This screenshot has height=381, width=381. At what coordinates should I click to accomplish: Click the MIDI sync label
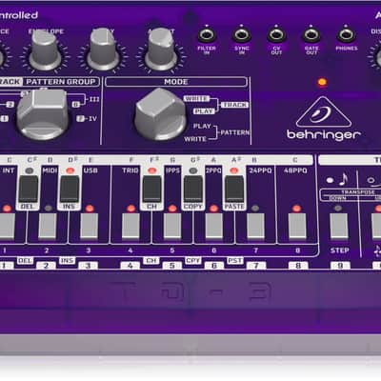[x=50, y=170]
